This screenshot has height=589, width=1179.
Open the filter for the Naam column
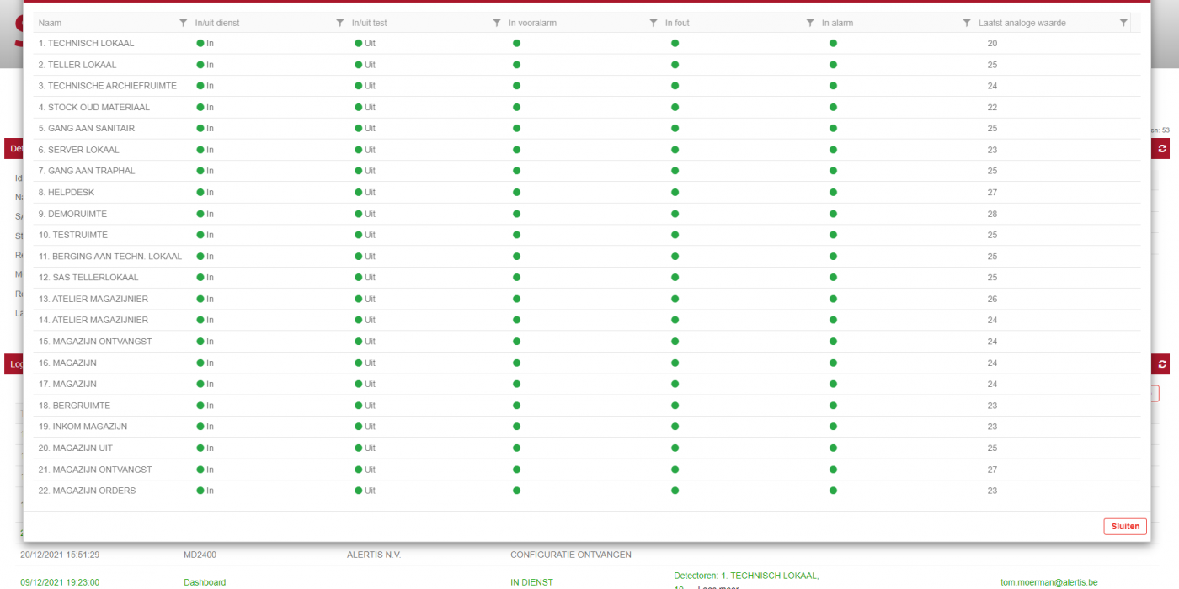tap(184, 23)
